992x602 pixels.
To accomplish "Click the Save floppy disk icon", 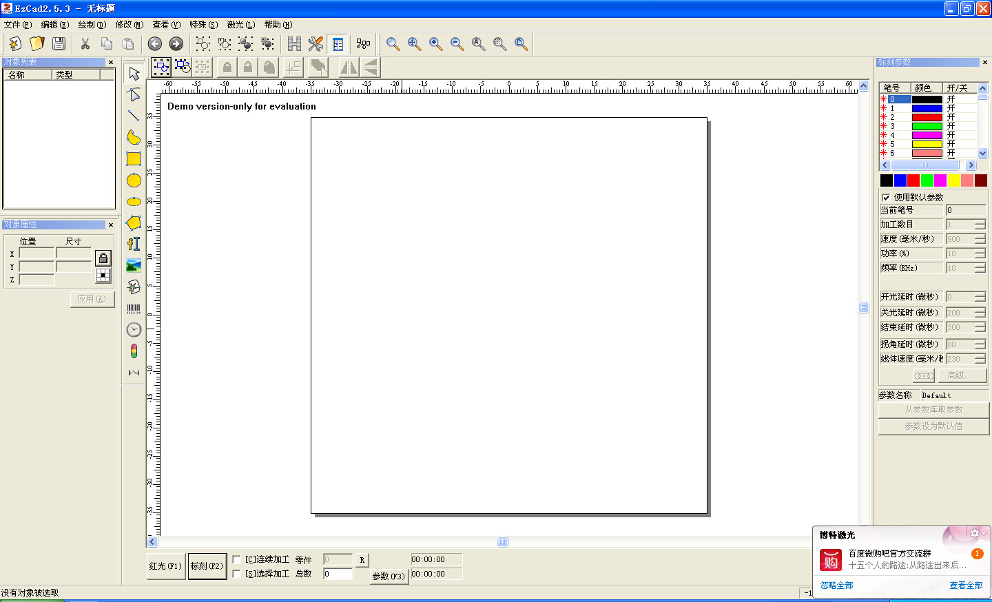I will point(59,43).
